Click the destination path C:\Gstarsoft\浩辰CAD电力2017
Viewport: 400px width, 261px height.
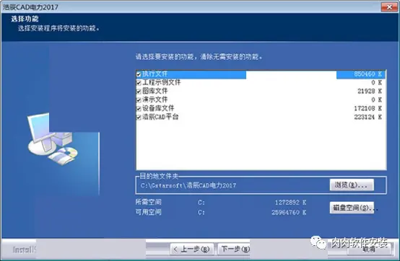(188, 185)
